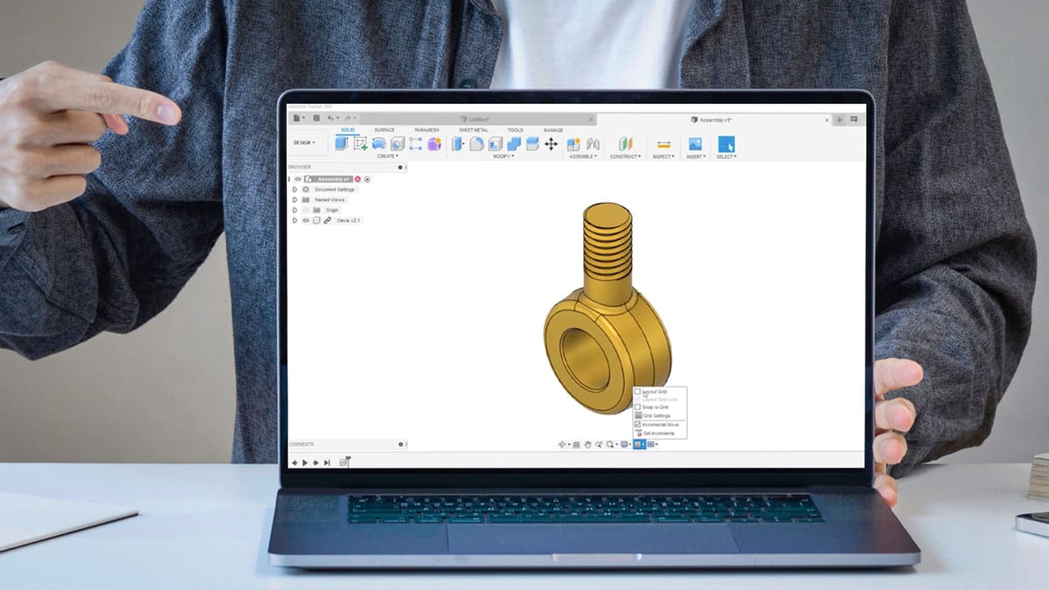Click the Undo arrow
The height and width of the screenshot is (590, 1049).
(x=330, y=118)
